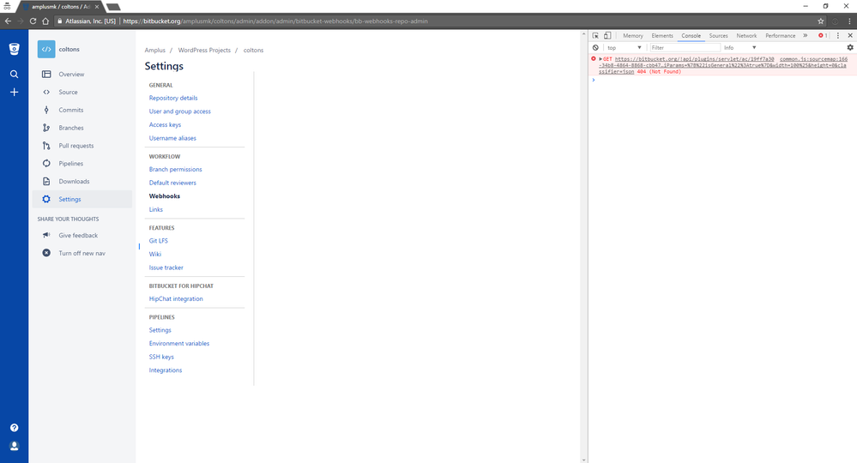Bookmark this page with the star icon
Screen dimensions: 857x463
click(x=820, y=21)
